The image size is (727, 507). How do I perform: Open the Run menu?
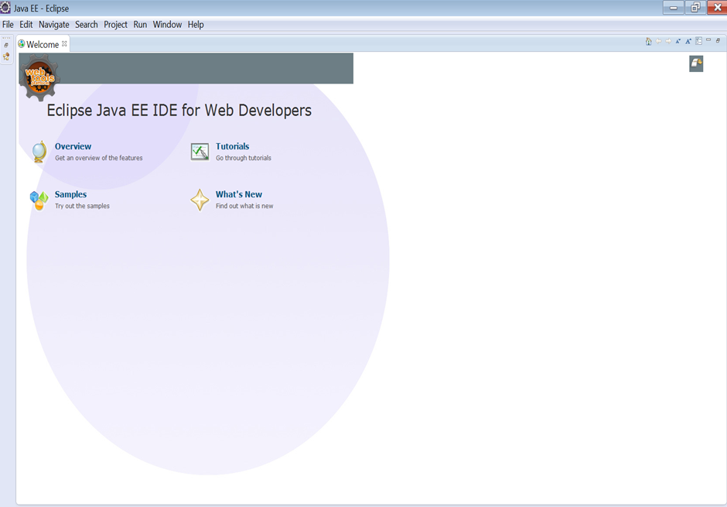click(140, 25)
